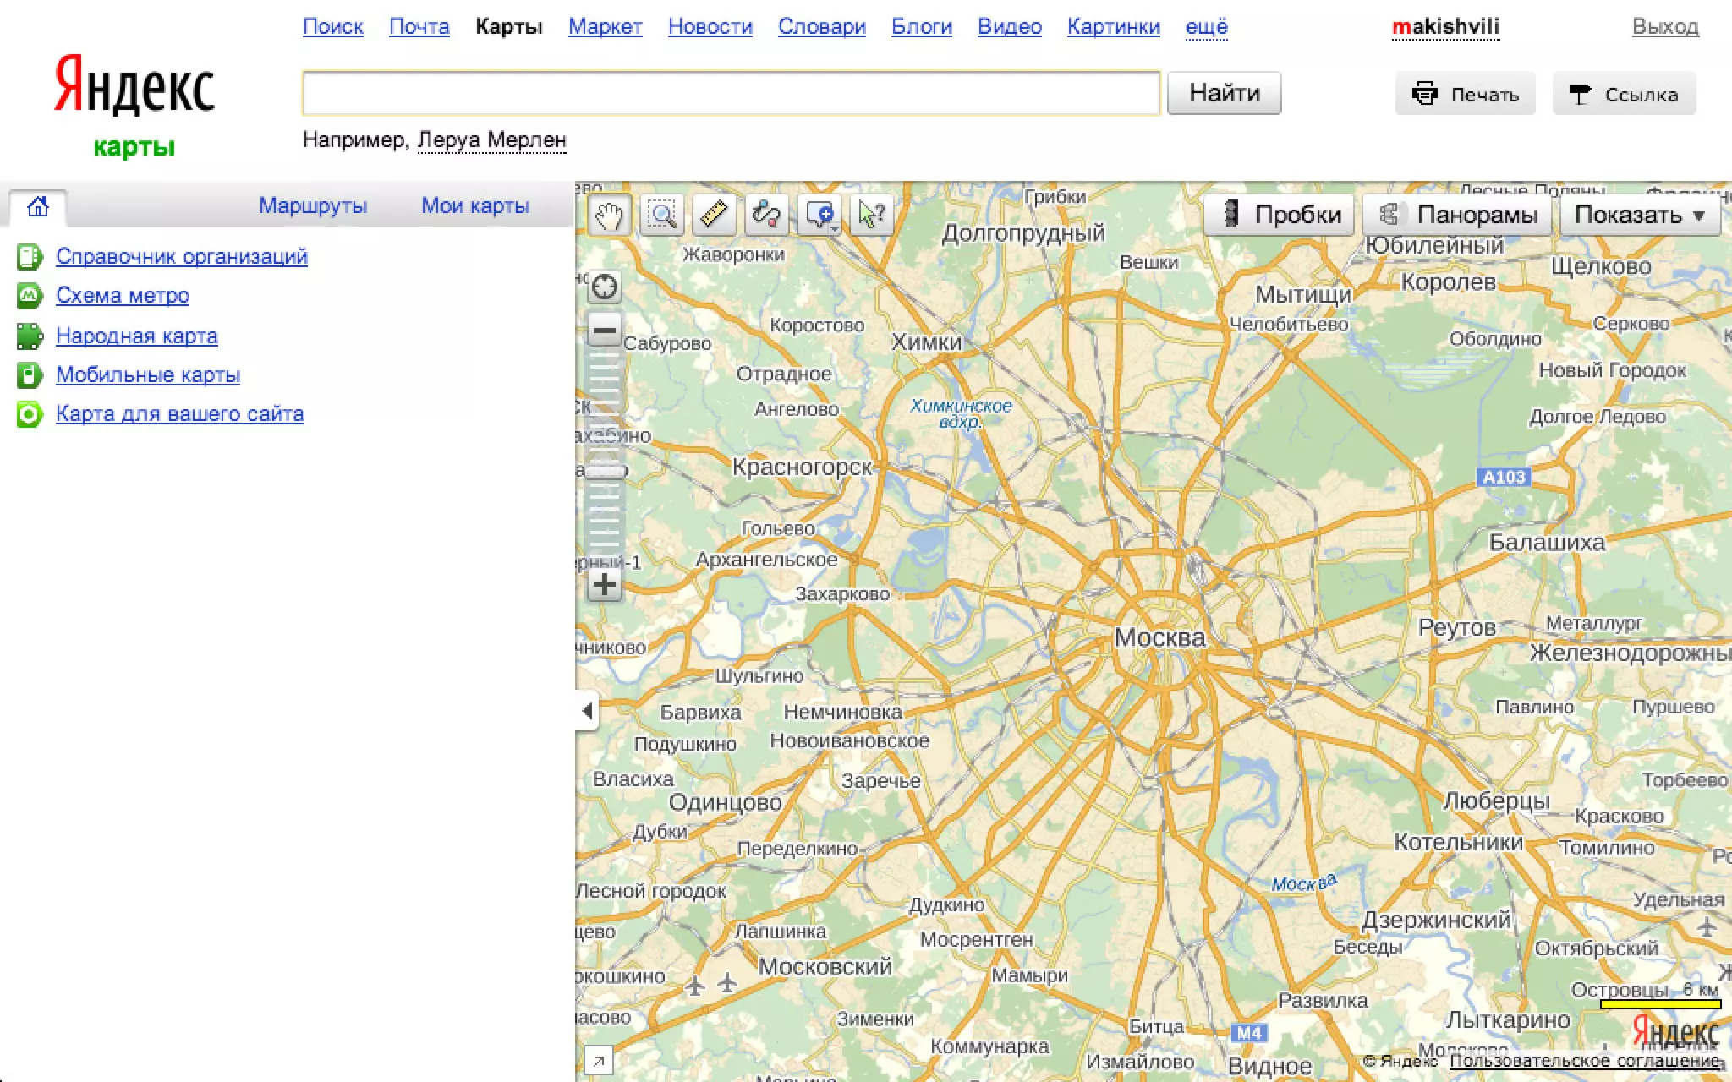Select the ruler distance tool

[714, 216]
